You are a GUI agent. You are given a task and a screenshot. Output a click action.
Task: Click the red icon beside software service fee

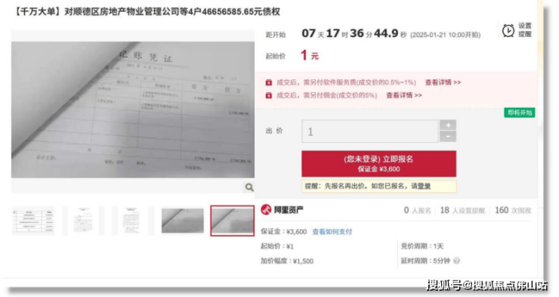pyautogui.click(x=268, y=82)
